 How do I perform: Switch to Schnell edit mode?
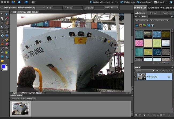(153, 13)
